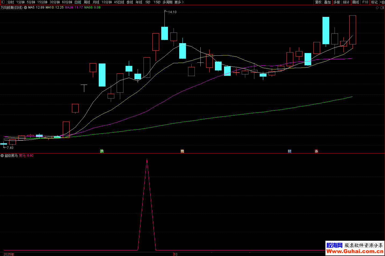Switch to the 60分钟 period tab
The width and height of the screenshot is (385, 256).
pyautogui.click(x=67, y=2)
